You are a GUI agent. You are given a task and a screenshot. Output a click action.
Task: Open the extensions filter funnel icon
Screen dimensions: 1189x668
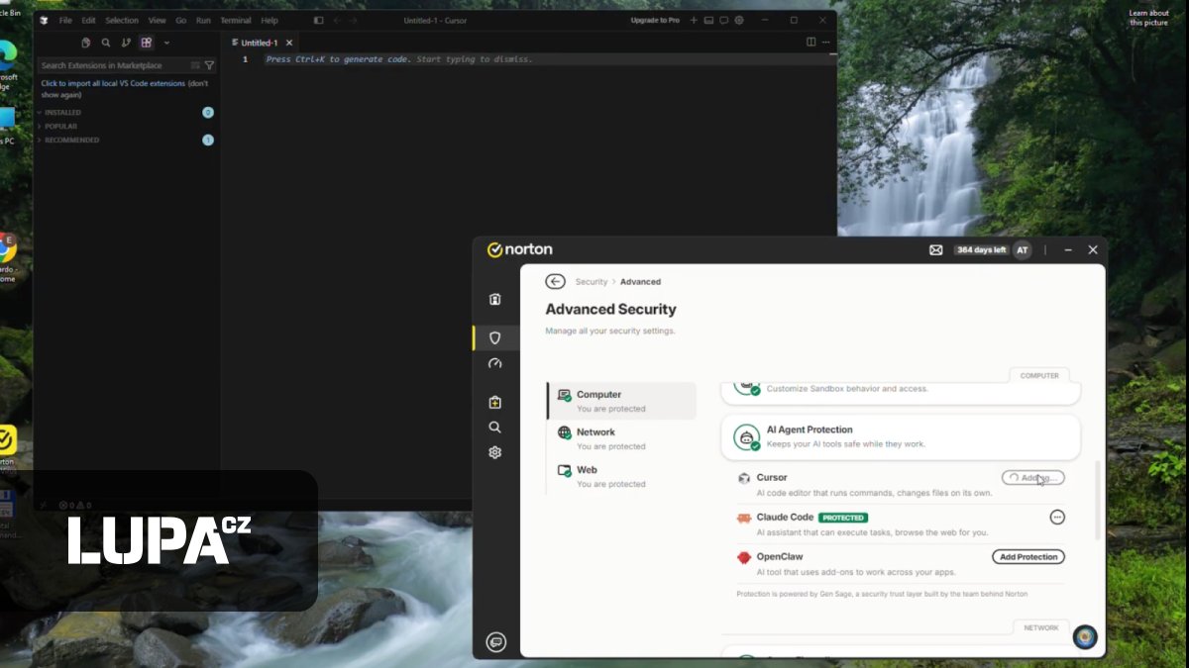click(209, 65)
